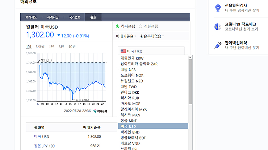Open the 세계지도 tab
Screen dimensions: 268x150
pyautogui.click(x=31, y=17)
